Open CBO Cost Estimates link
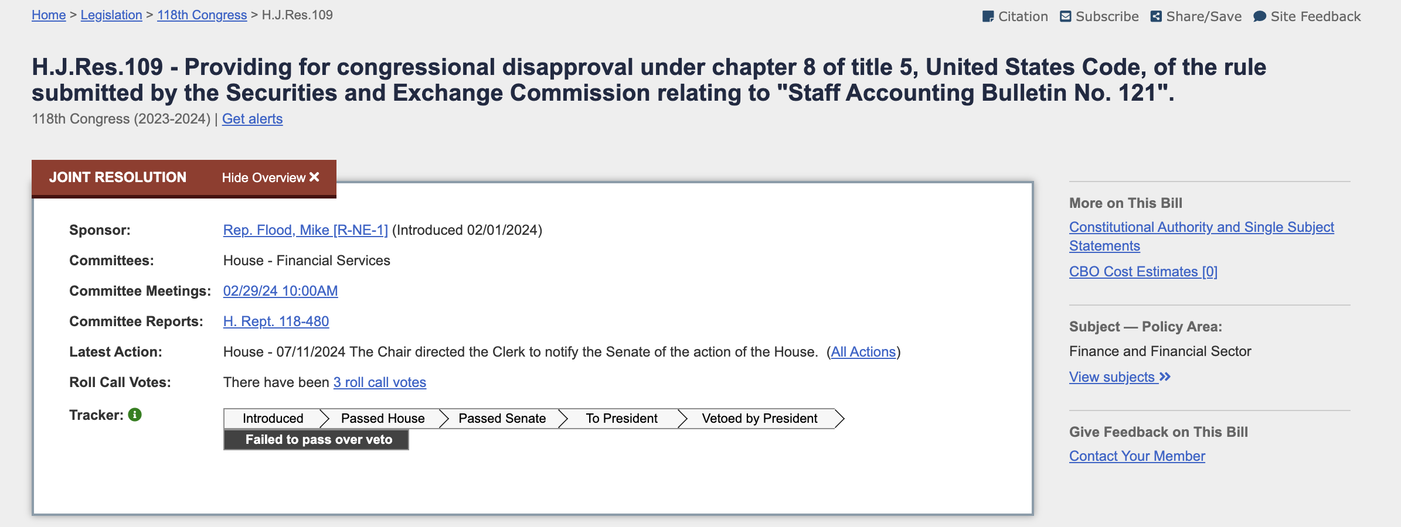 click(x=1143, y=272)
